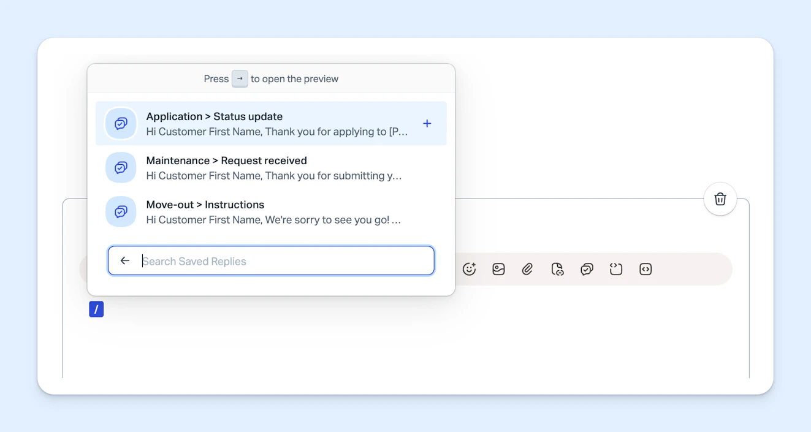Click the arrow key hint to open preview
Viewport: 811px width, 432px height.
(x=240, y=78)
